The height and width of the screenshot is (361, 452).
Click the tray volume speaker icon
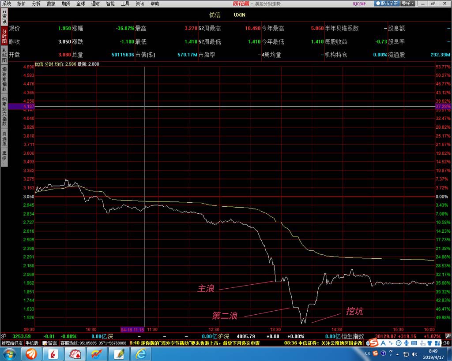click(x=414, y=354)
